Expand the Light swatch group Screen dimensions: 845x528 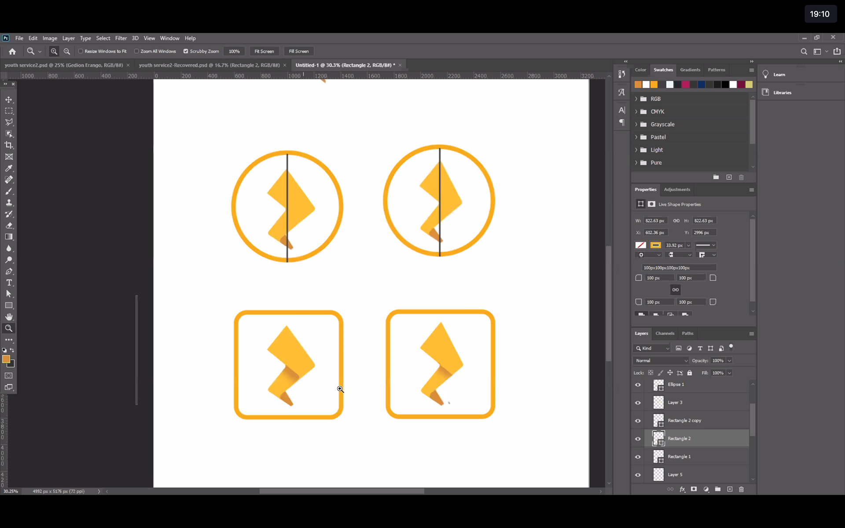pos(636,150)
